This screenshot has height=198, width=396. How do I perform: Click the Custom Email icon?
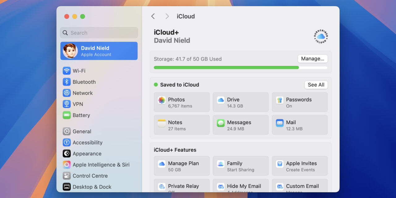(x=280, y=187)
